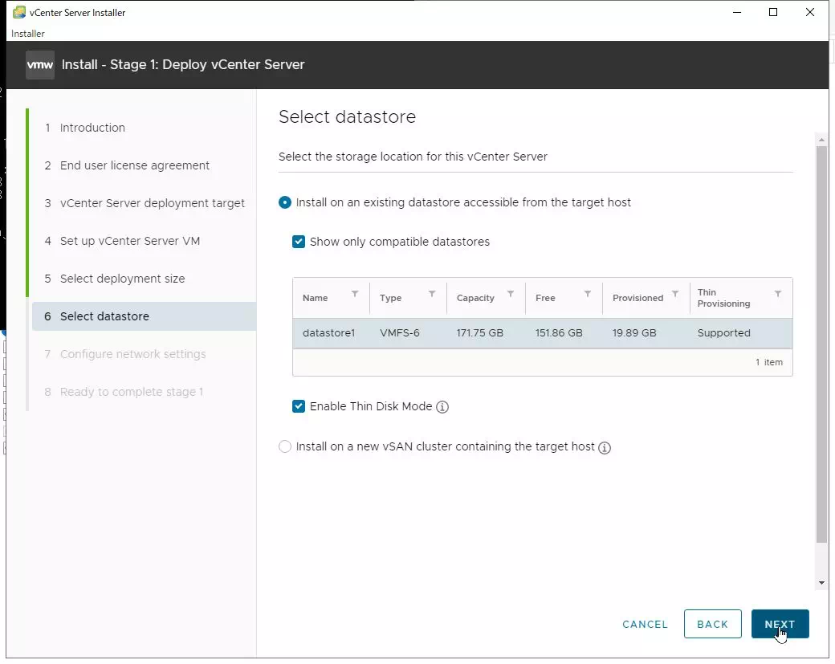Click the vmw logo icon
This screenshot has height=664, width=835.
pos(40,65)
